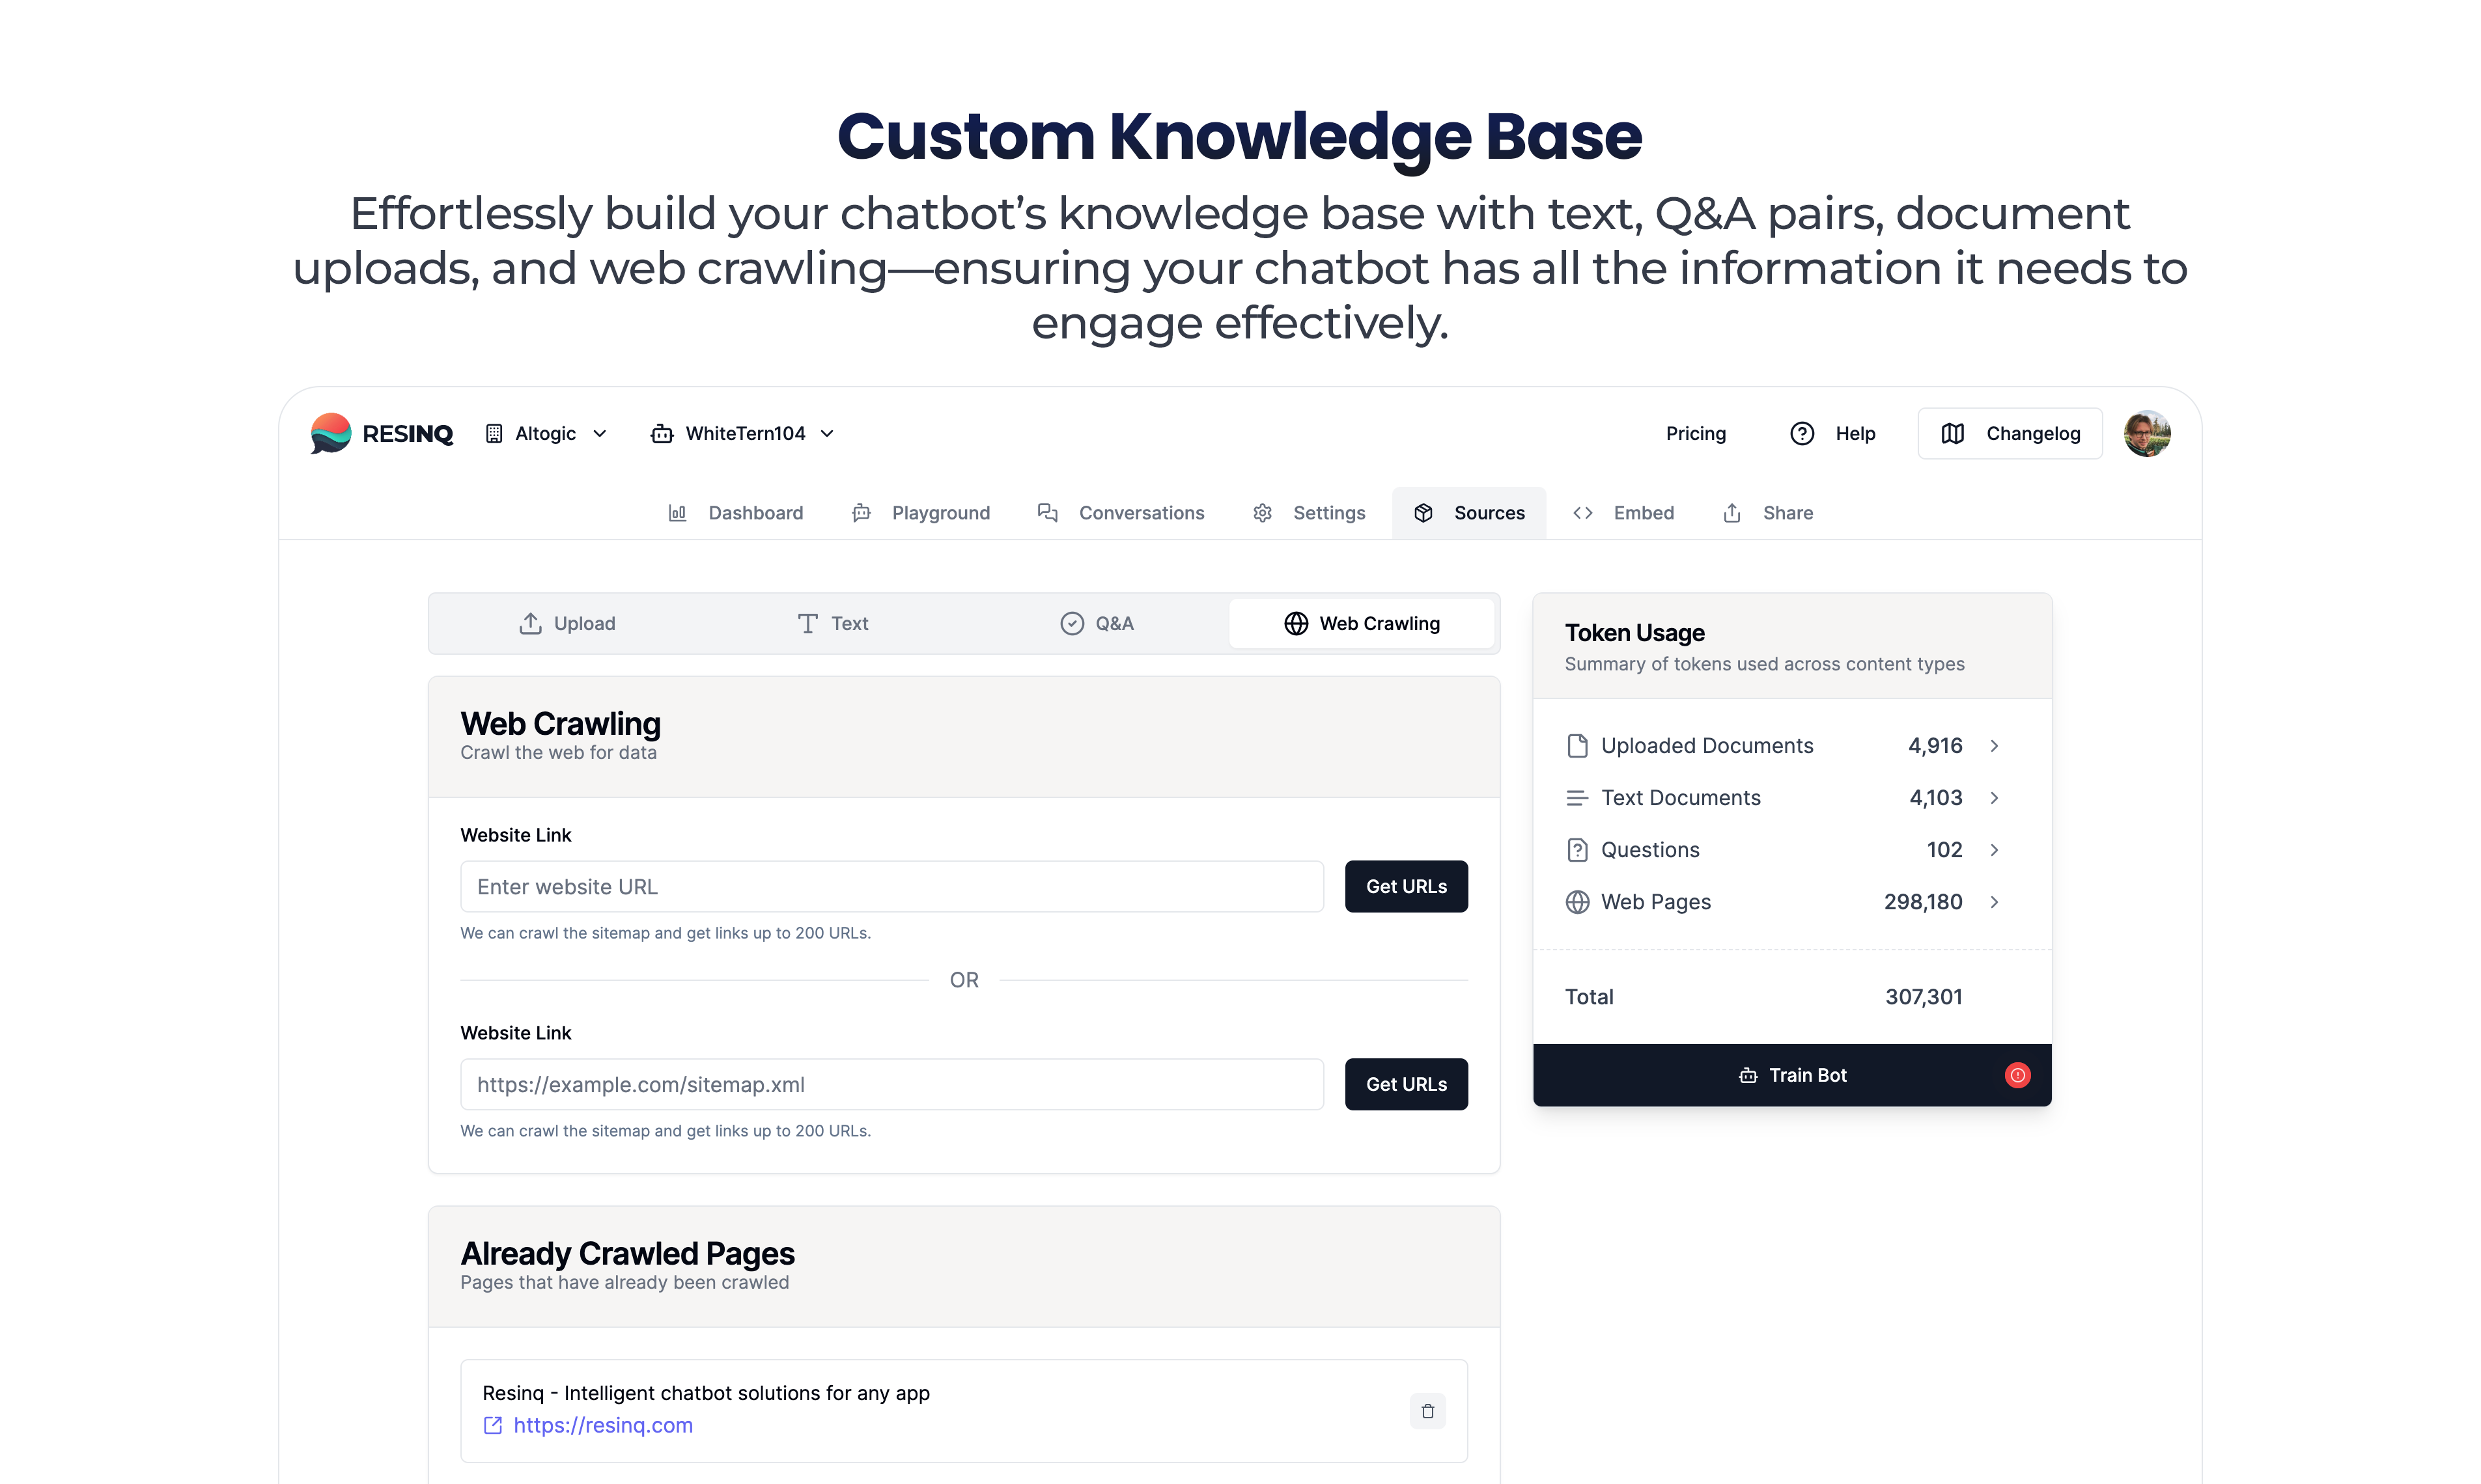Click the Uploaded Documents file icon

[1577, 746]
